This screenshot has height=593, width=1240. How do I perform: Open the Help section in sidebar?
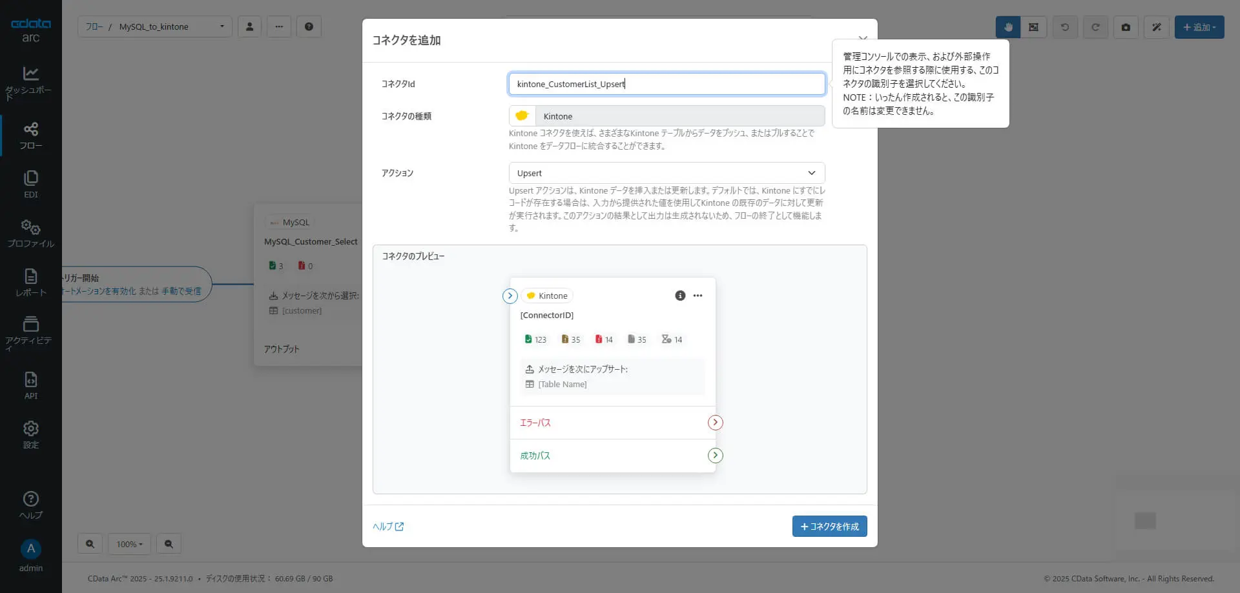coord(30,505)
